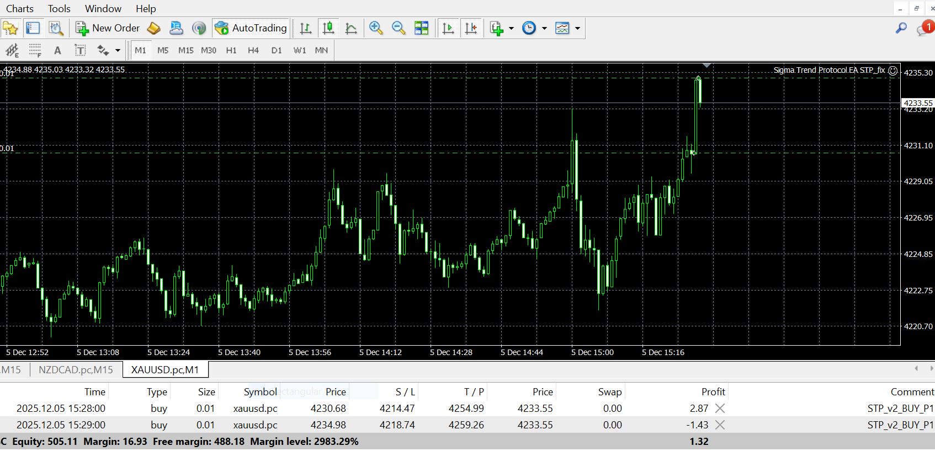Switch to line chart view
935x462 pixels.
point(351,28)
